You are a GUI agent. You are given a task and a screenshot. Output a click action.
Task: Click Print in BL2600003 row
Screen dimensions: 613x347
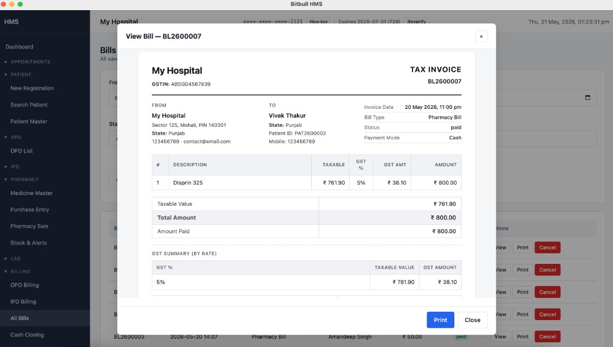(523, 336)
